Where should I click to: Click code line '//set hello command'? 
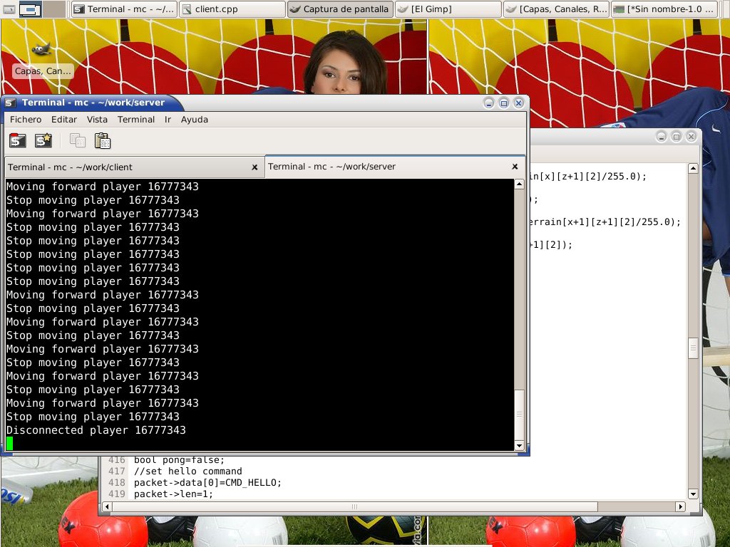188,472
